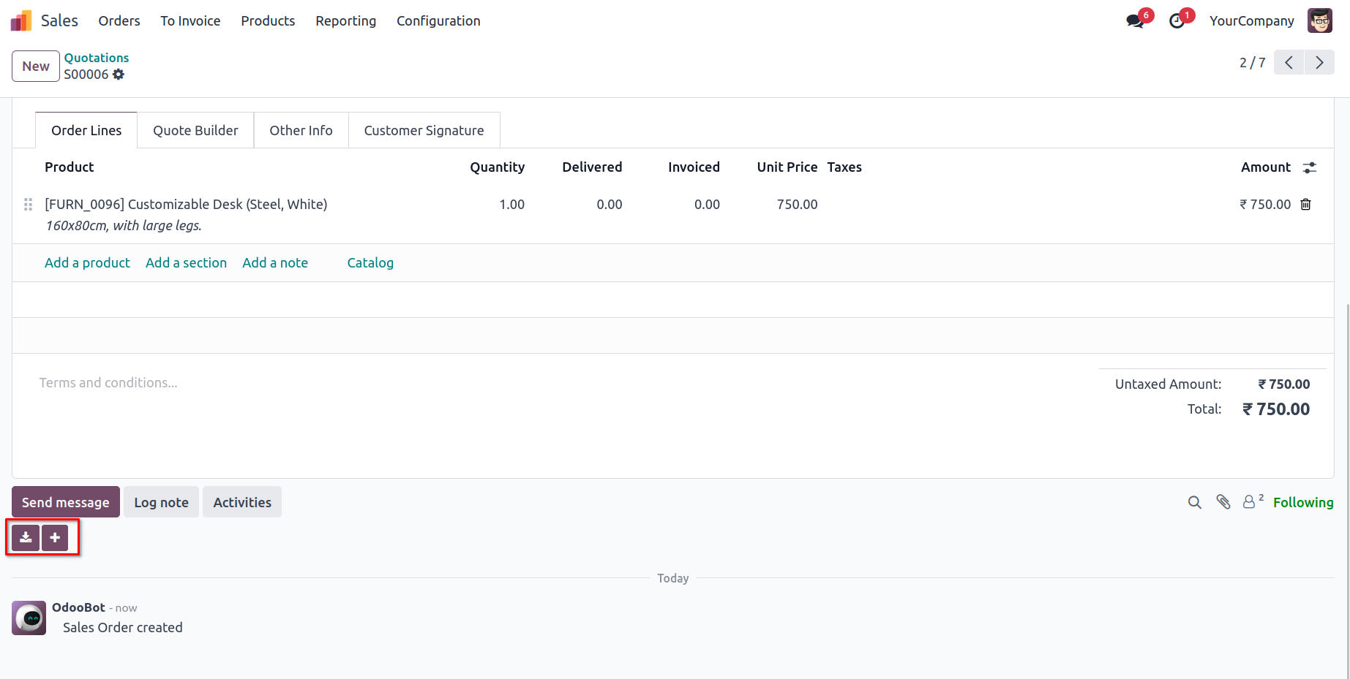1350x679 pixels.
Task: Click the download button below Send message
Action: pyautogui.click(x=26, y=538)
